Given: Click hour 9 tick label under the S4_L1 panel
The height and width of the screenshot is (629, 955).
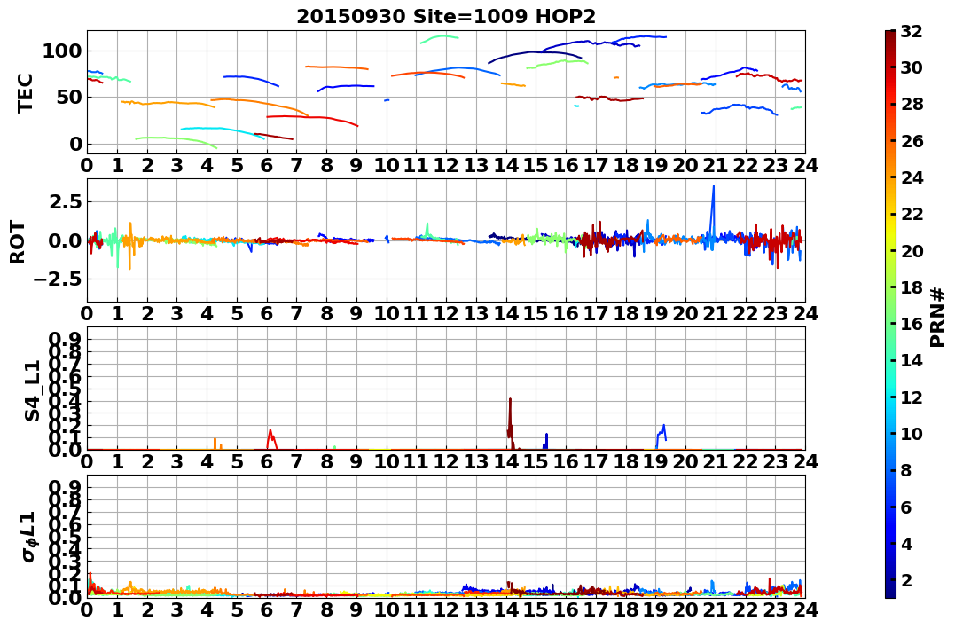Looking at the screenshot, I should tap(356, 461).
